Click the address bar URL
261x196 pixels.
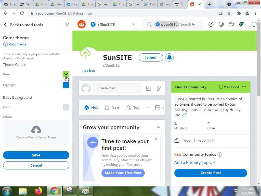pyautogui.click(x=64, y=13)
